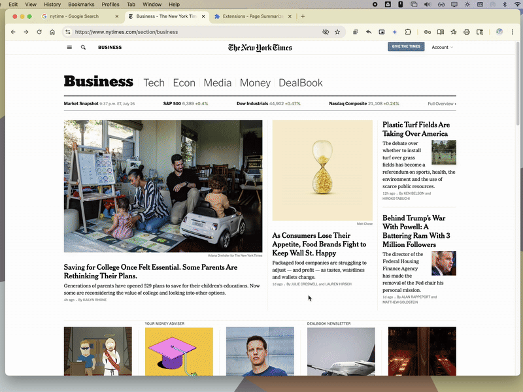Open the glasses icon in menu bar
Viewport: 523px width, 392px height.
(441, 5)
